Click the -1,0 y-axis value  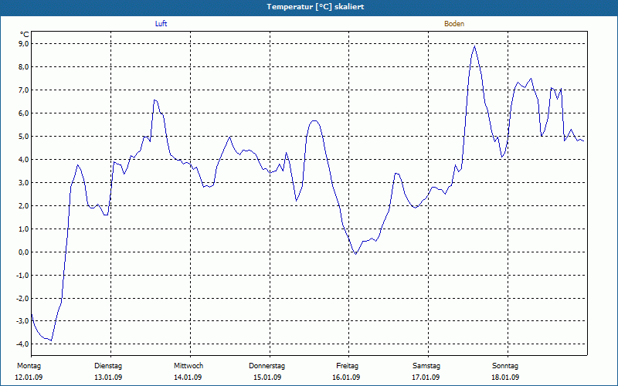click(23, 276)
